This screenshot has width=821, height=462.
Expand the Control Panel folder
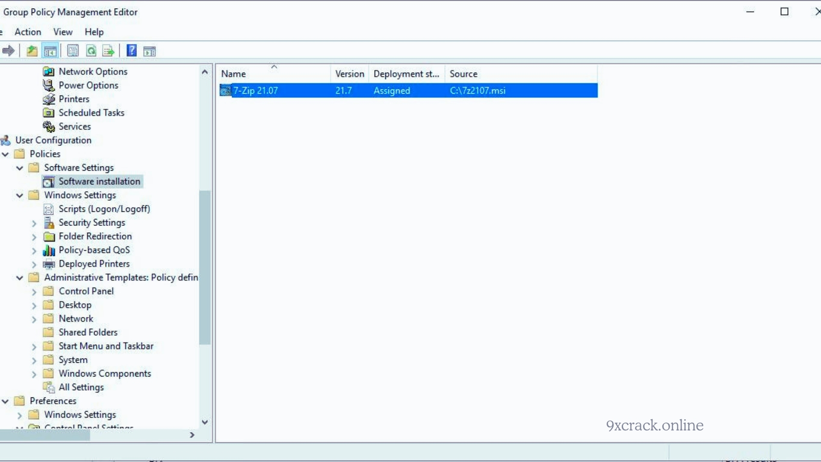coord(34,292)
